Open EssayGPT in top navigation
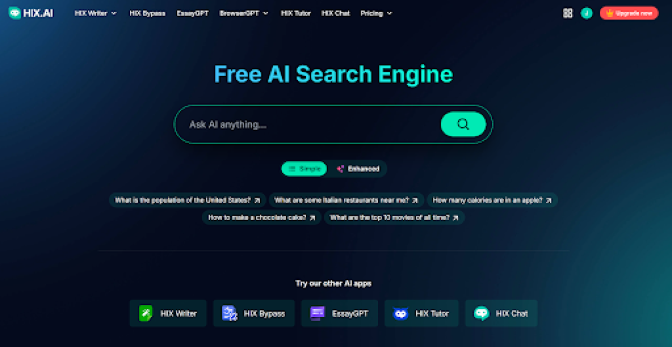The height and width of the screenshot is (347, 672). (x=192, y=13)
